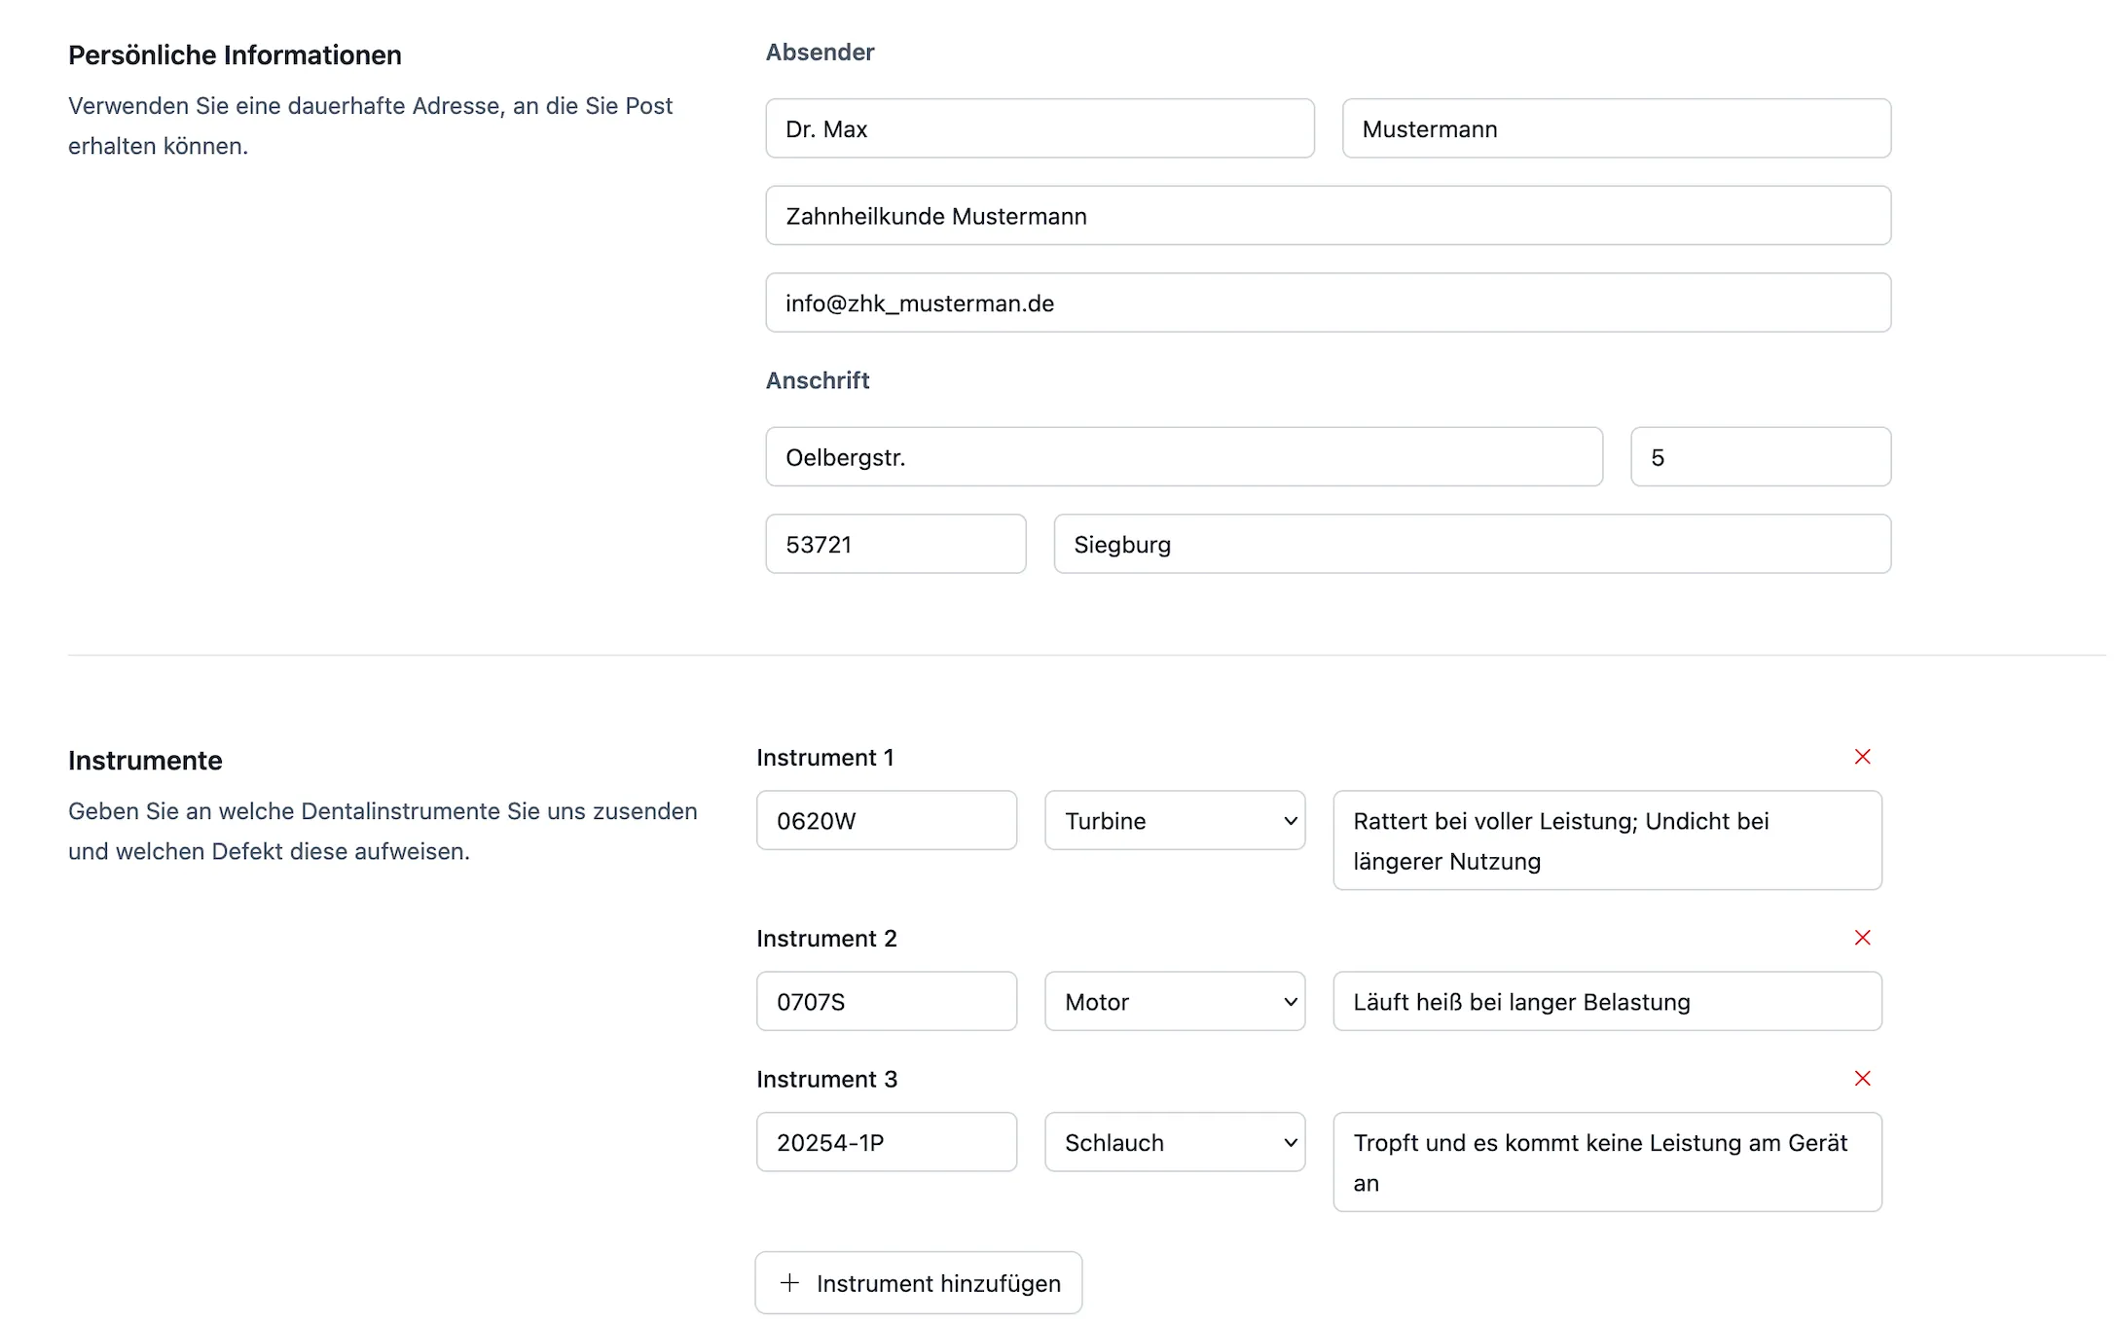Image resolution: width=2116 pixels, height=1322 pixels.
Task: Select the serial number field 0620W
Action: click(x=886, y=820)
